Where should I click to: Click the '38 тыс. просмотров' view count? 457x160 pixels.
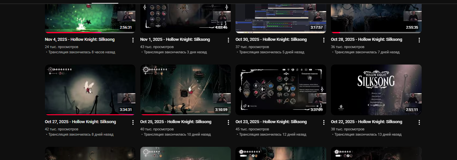pyautogui.click(x=348, y=129)
